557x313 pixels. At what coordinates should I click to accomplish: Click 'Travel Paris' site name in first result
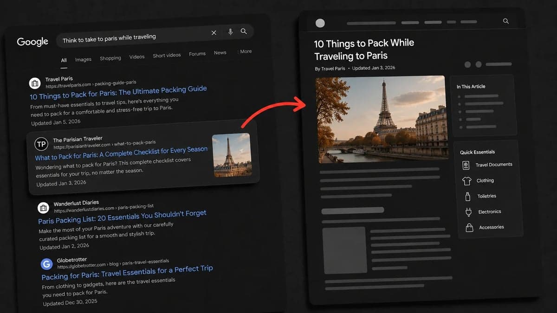point(59,79)
